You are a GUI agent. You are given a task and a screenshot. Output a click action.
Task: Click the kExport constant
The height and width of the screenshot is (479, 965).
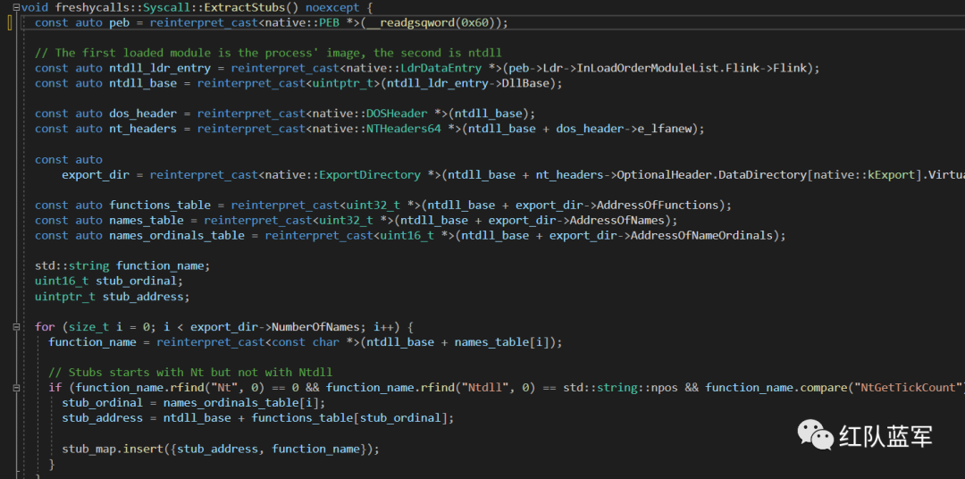tap(892, 175)
